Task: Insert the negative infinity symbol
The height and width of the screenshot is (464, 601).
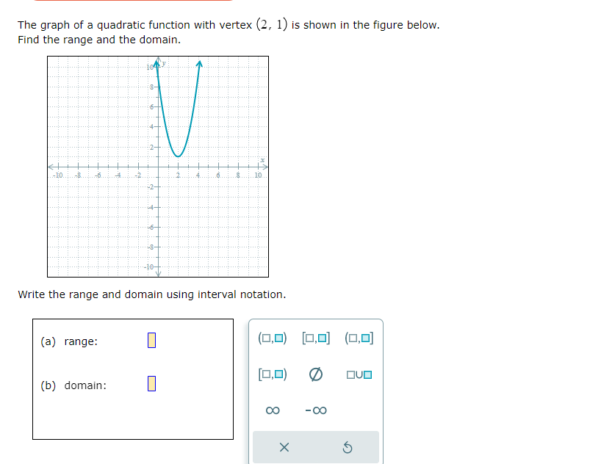Action: coord(314,411)
